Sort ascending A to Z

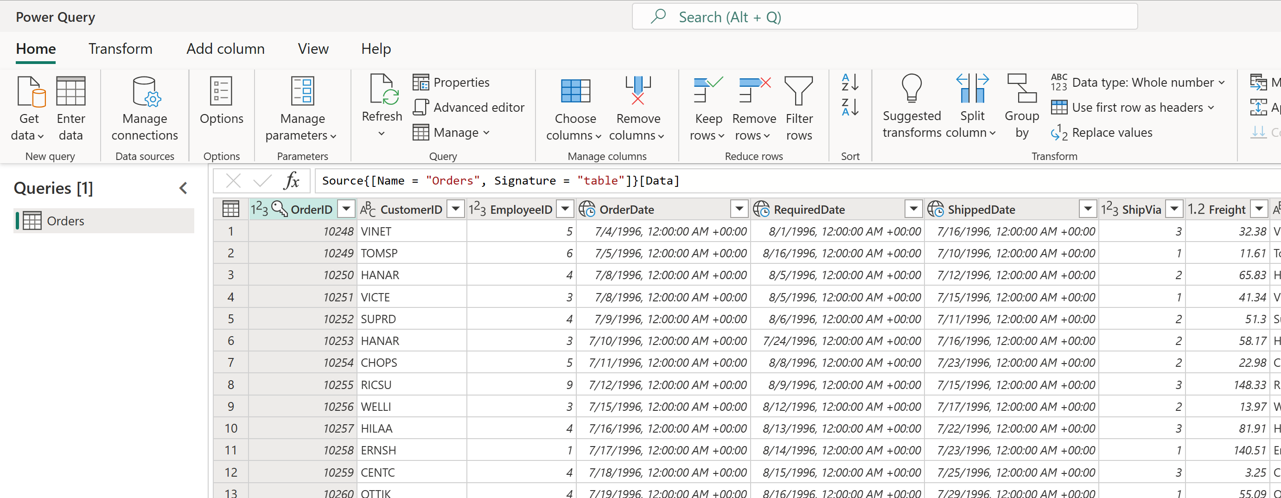[x=850, y=82]
